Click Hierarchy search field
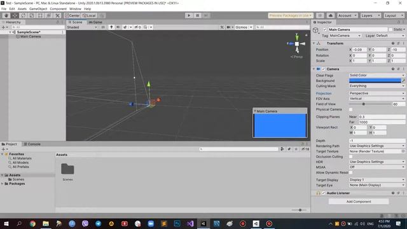 [x=38, y=27]
